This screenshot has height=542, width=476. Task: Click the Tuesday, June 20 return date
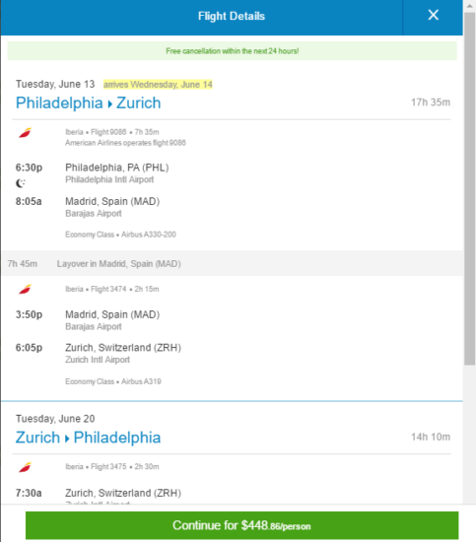(x=55, y=419)
